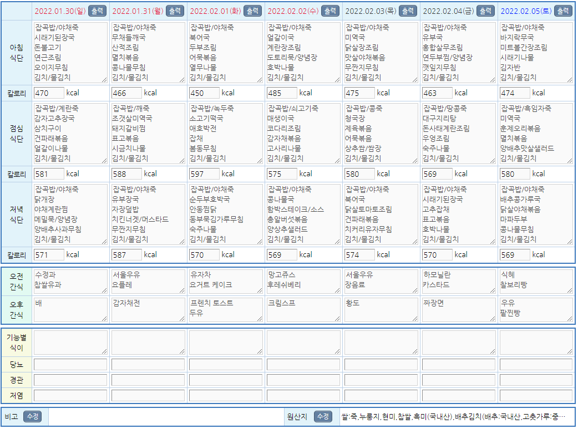The height and width of the screenshot is (429, 578).
Task: Click the 오전 간식 box containing 수정과
Action: point(70,281)
